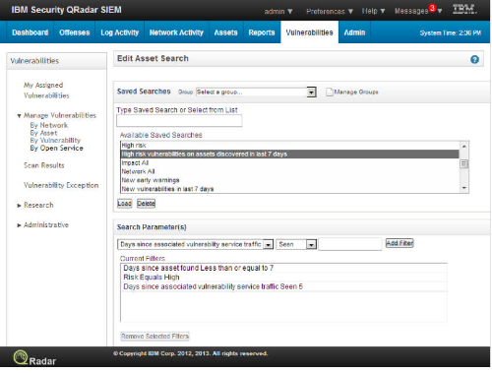This screenshot has width=492, height=373.
Task: Open the Seen operator dropdown
Action: coord(311,244)
